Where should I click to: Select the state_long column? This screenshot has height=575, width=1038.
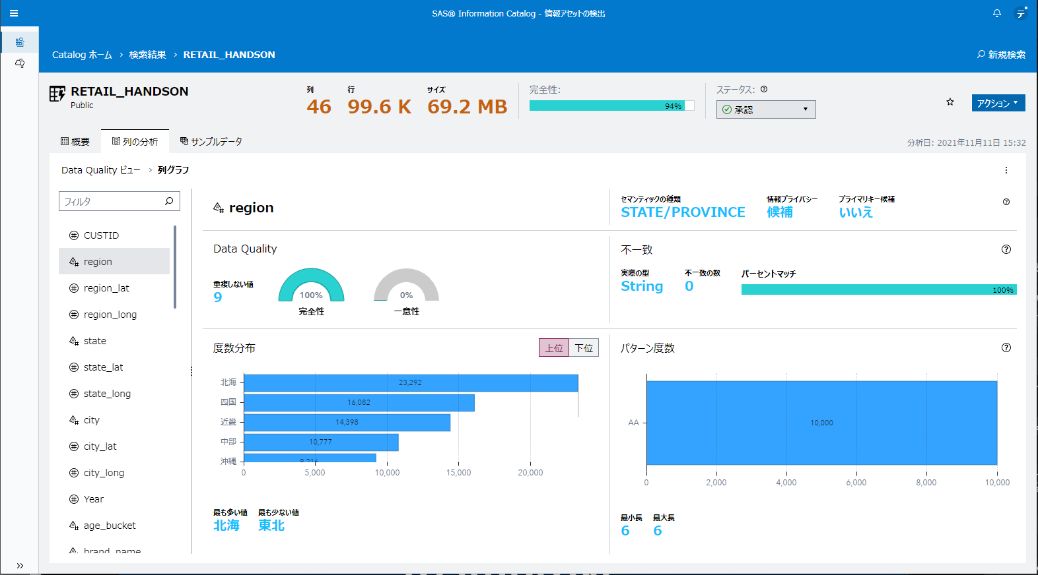tap(114, 394)
